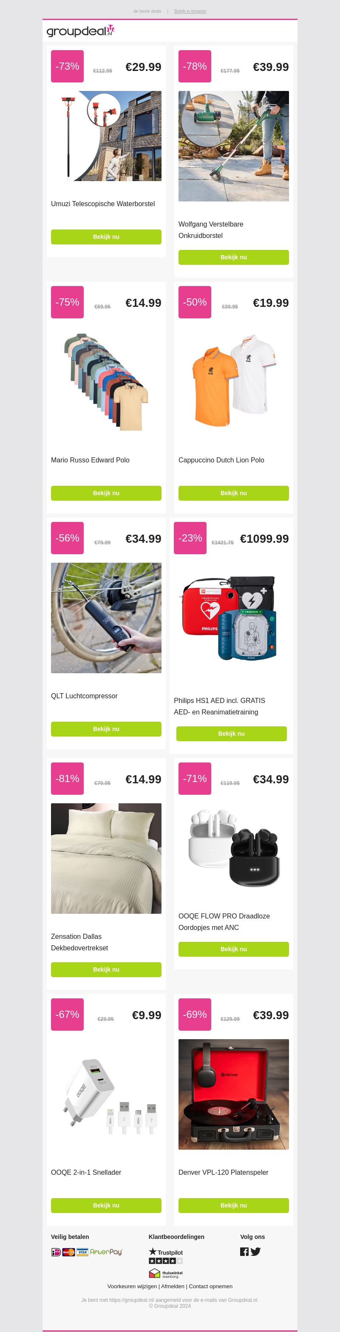Select the Philips HS1 AED product title
This screenshot has width=340, height=1332.
pyautogui.click(x=220, y=706)
